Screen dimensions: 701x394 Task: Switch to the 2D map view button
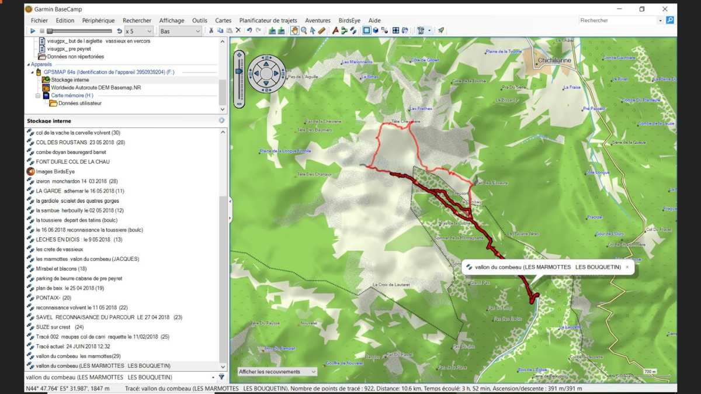click(x=367, y=31)
